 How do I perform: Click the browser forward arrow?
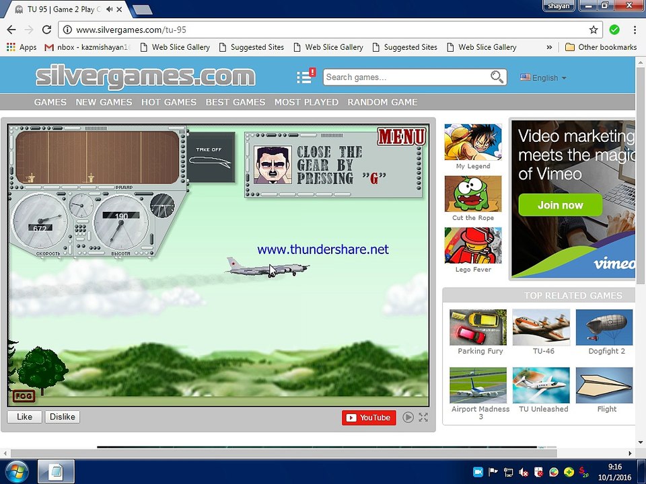click(x=29, y=30)
